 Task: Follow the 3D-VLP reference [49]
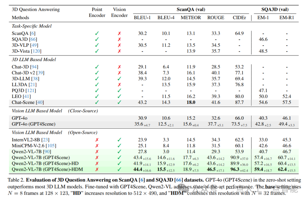point(34,45)
